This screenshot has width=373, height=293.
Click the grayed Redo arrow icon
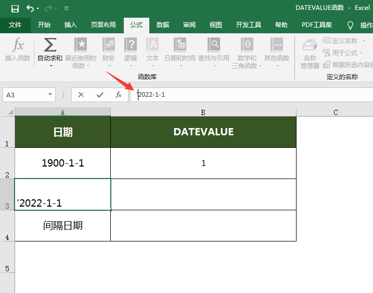coord(48,9)
